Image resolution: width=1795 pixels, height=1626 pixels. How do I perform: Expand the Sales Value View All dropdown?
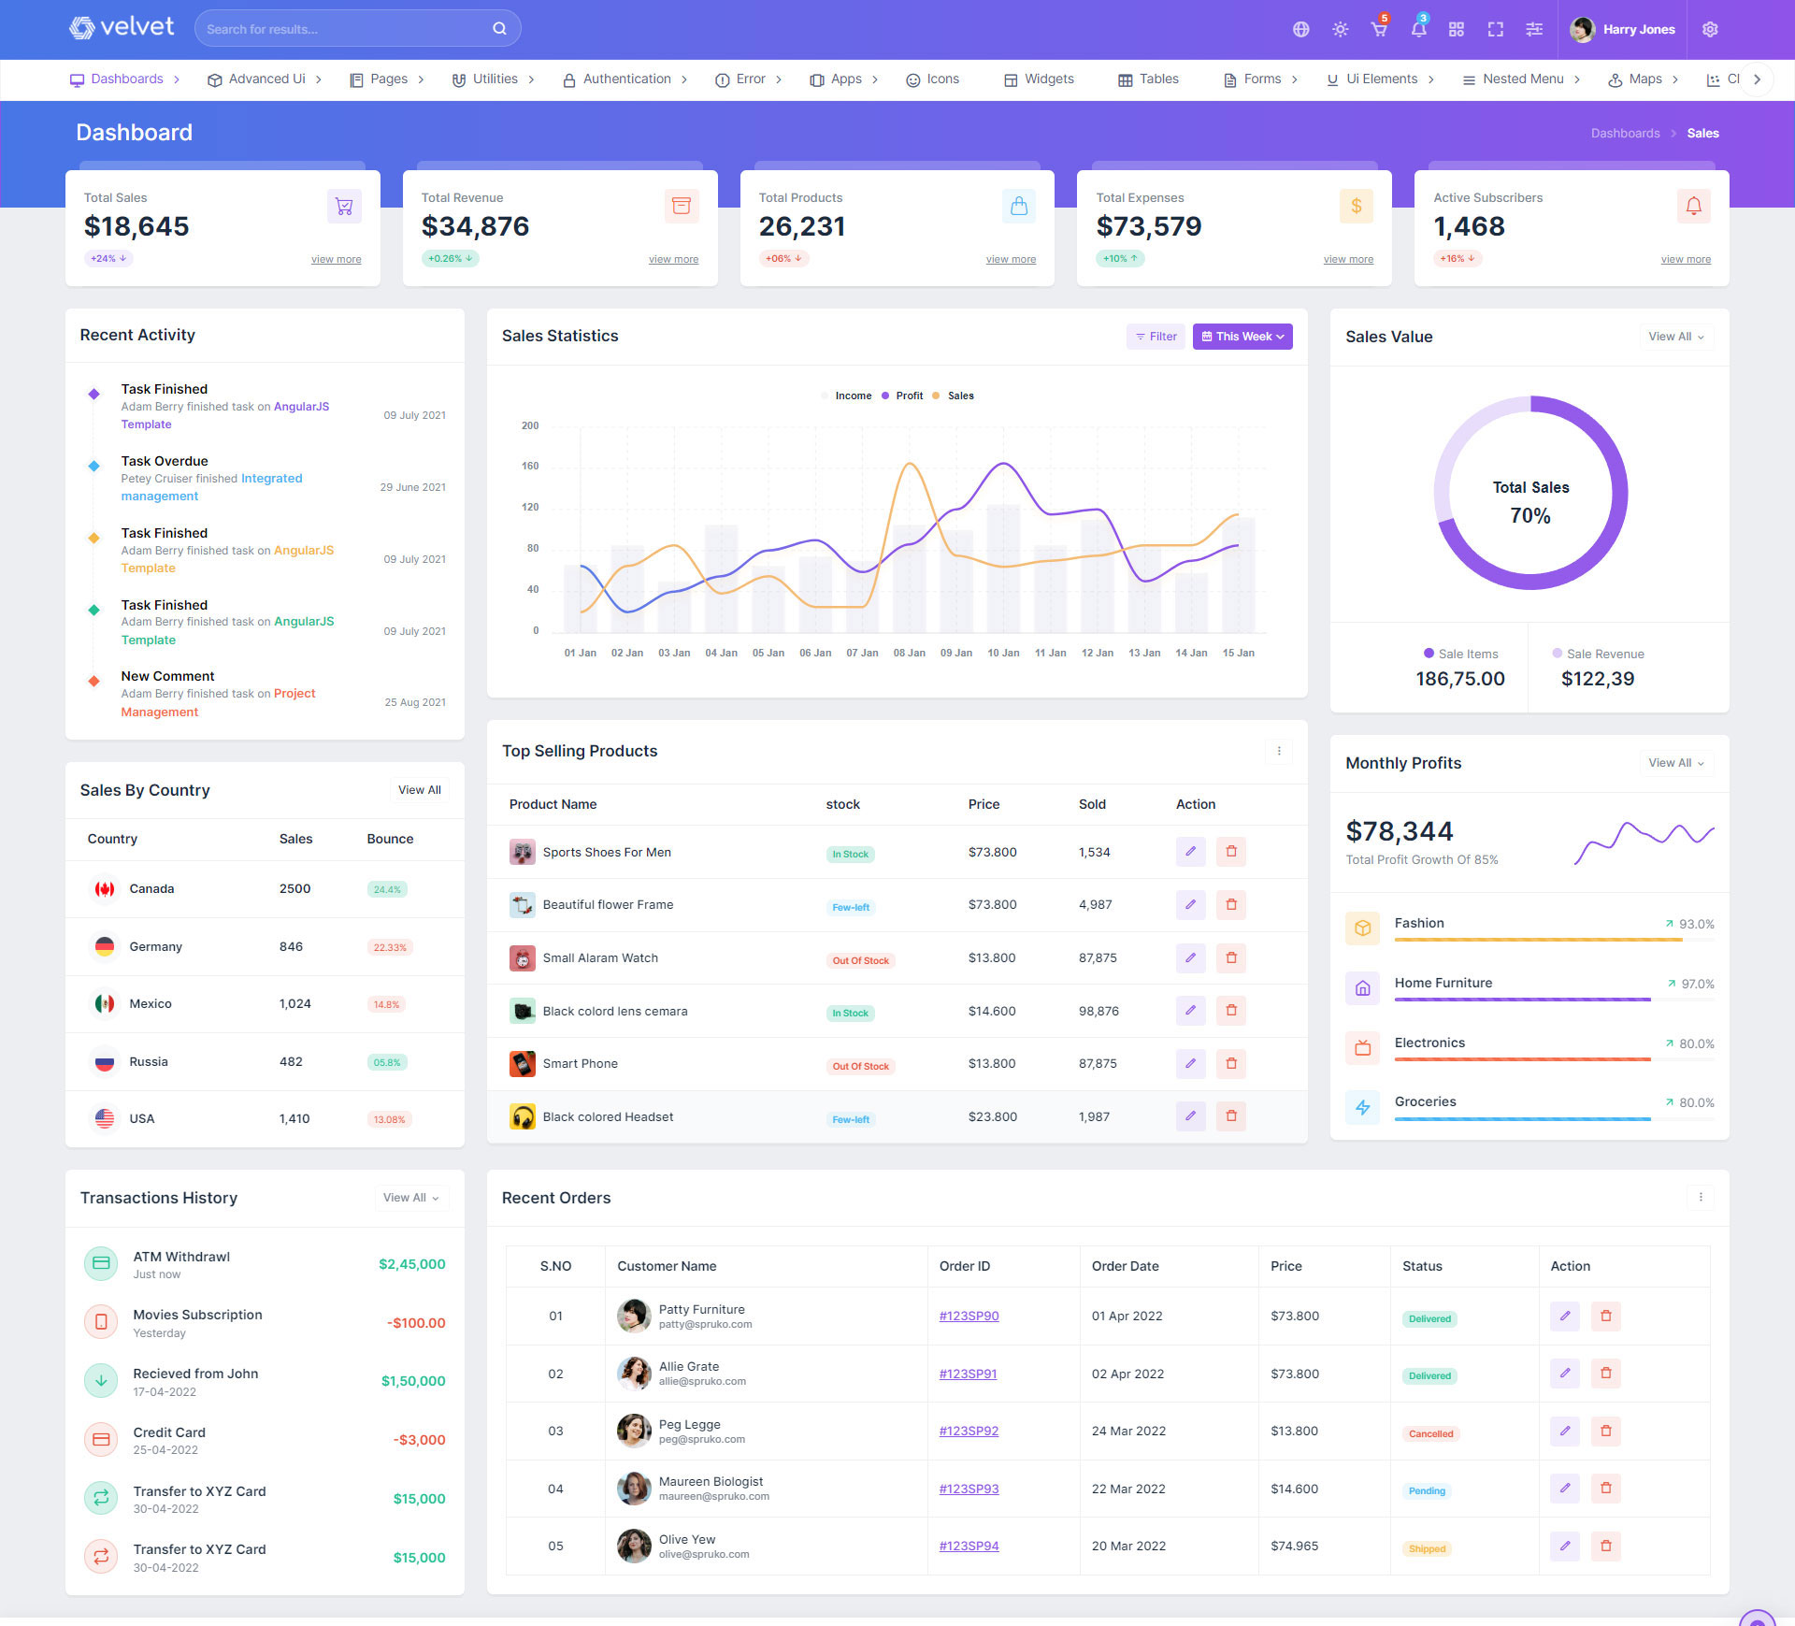1675,337
